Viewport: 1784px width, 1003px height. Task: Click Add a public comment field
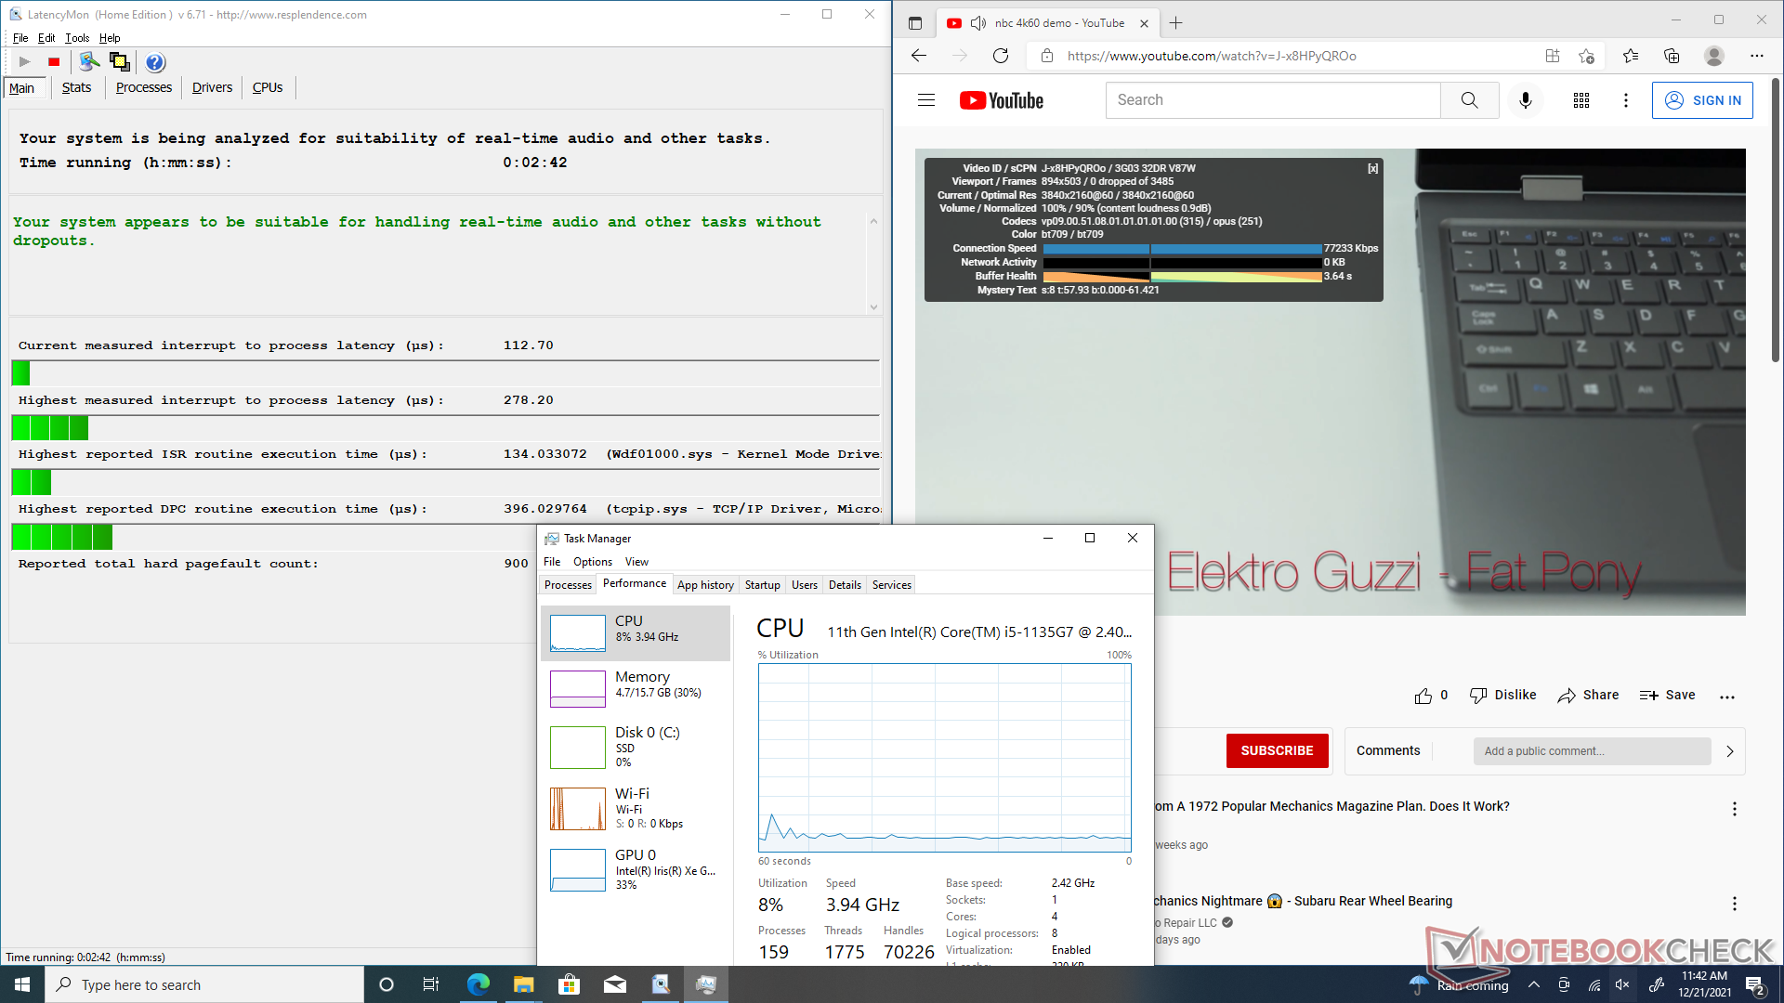(1592, 751)
